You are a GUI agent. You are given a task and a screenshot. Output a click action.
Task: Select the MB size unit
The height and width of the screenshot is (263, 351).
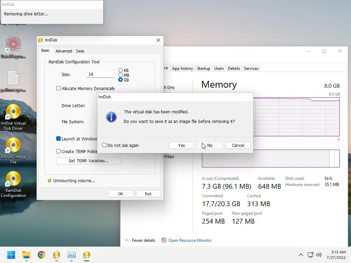point(120,75)
